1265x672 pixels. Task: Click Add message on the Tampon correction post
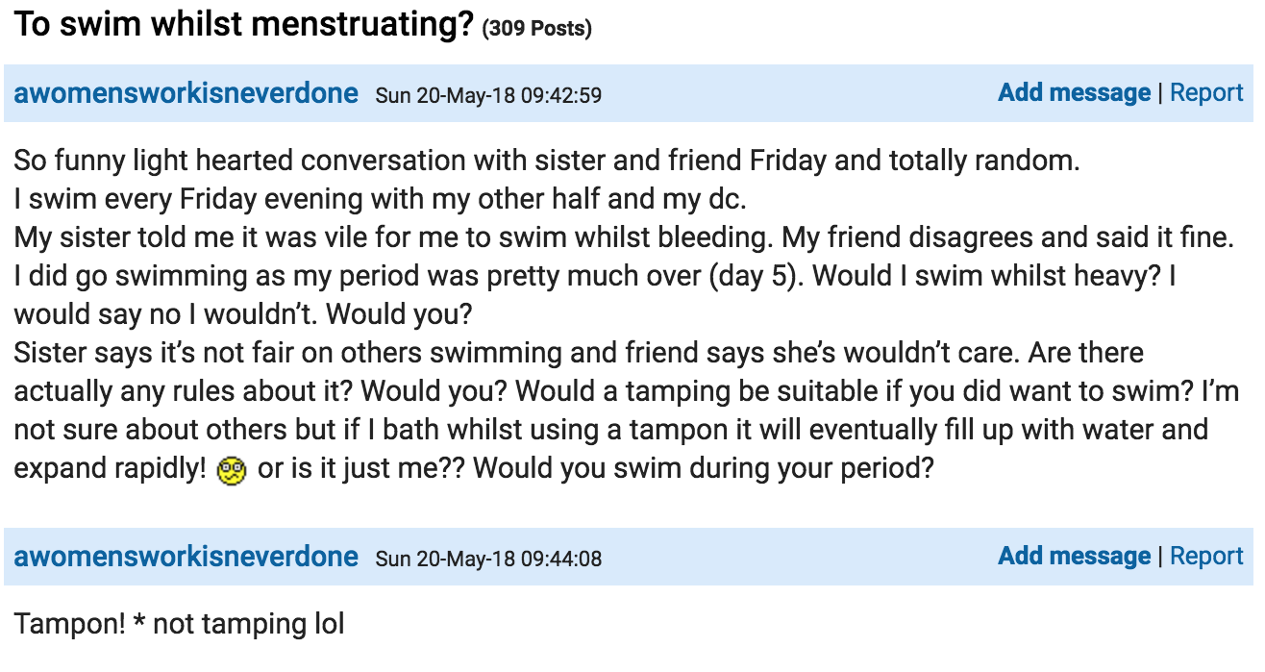click(1074, 556)
